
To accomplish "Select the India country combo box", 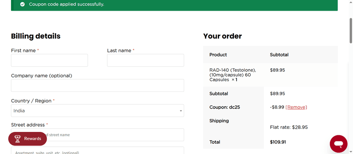I will (98, 111).
